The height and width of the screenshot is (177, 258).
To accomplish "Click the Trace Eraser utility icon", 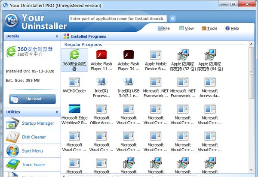I will pyautogui.click(x=12, y=165).
